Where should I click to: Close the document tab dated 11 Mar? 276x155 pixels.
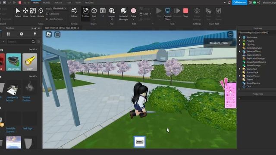(x=78, y=28)
